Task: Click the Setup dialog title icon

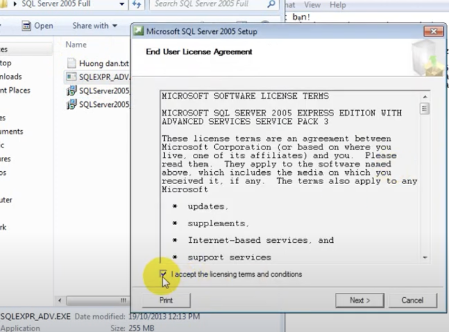Action: (x=139, y=31)
